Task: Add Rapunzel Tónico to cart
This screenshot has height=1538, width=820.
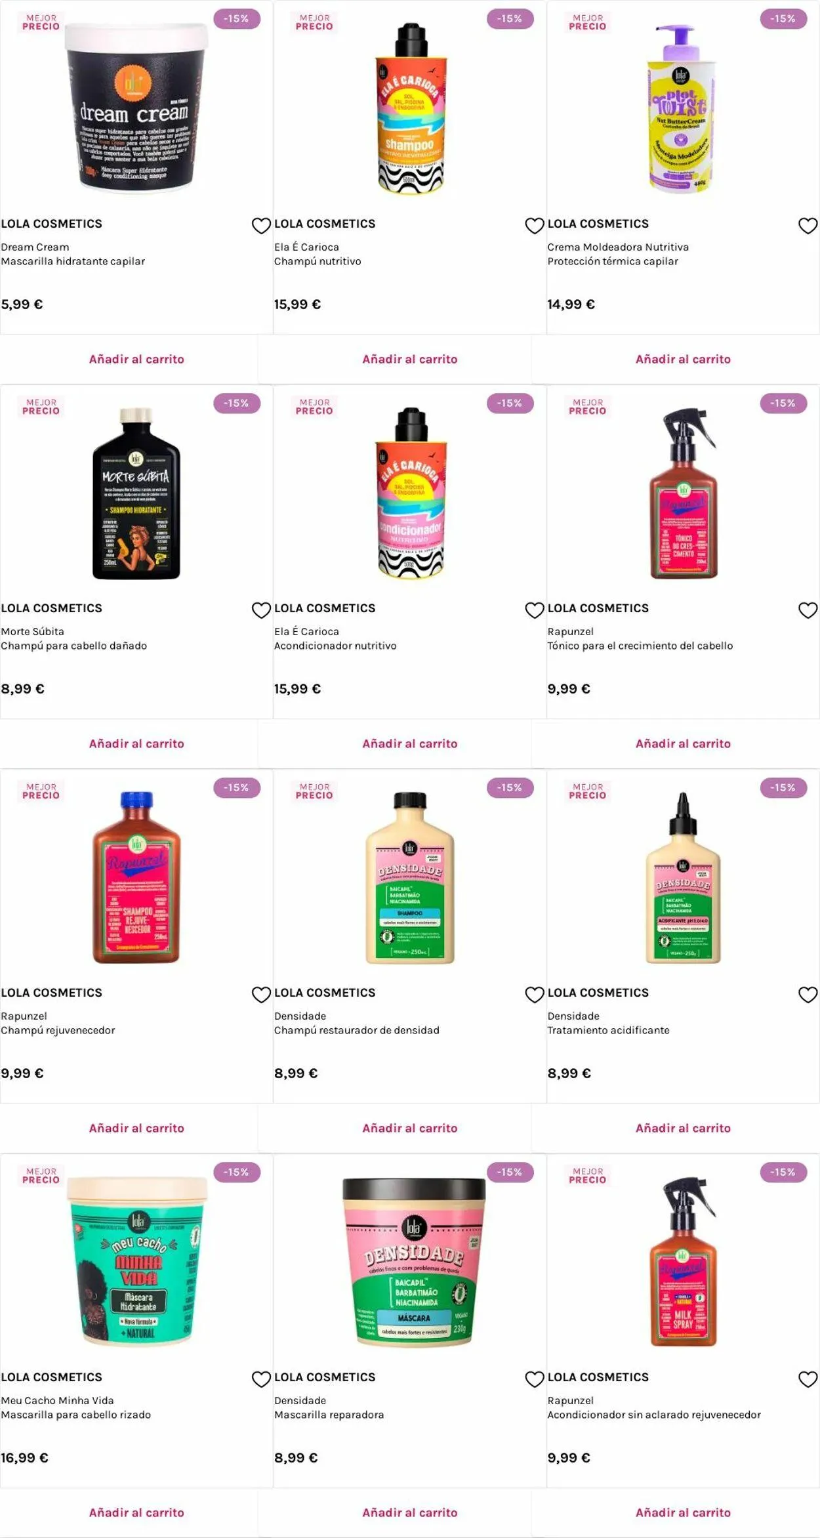Action: pyautogui.click(x=683, y=743)
